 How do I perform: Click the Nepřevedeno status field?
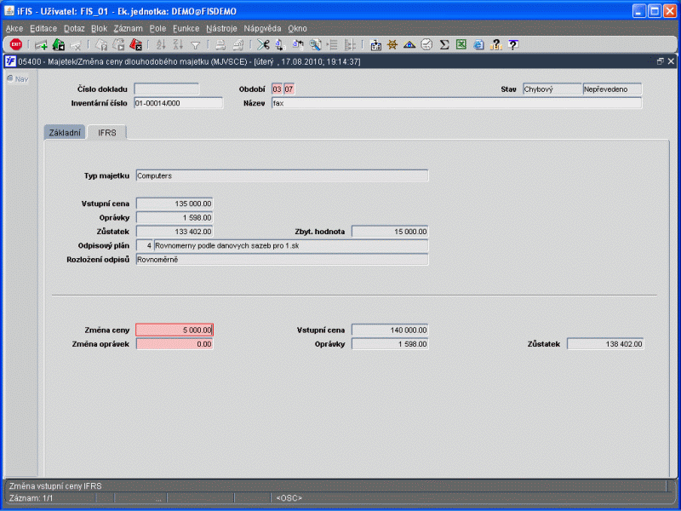(612, 89)
